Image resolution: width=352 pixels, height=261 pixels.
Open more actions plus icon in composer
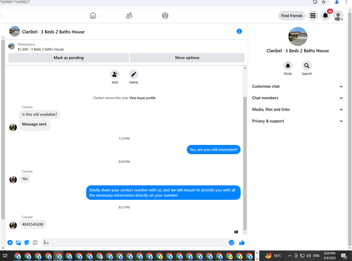click(10, 243)
